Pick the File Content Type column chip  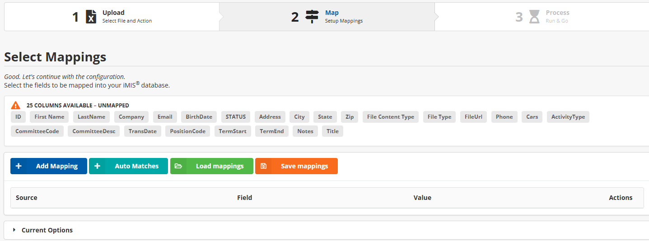(390, 117)
